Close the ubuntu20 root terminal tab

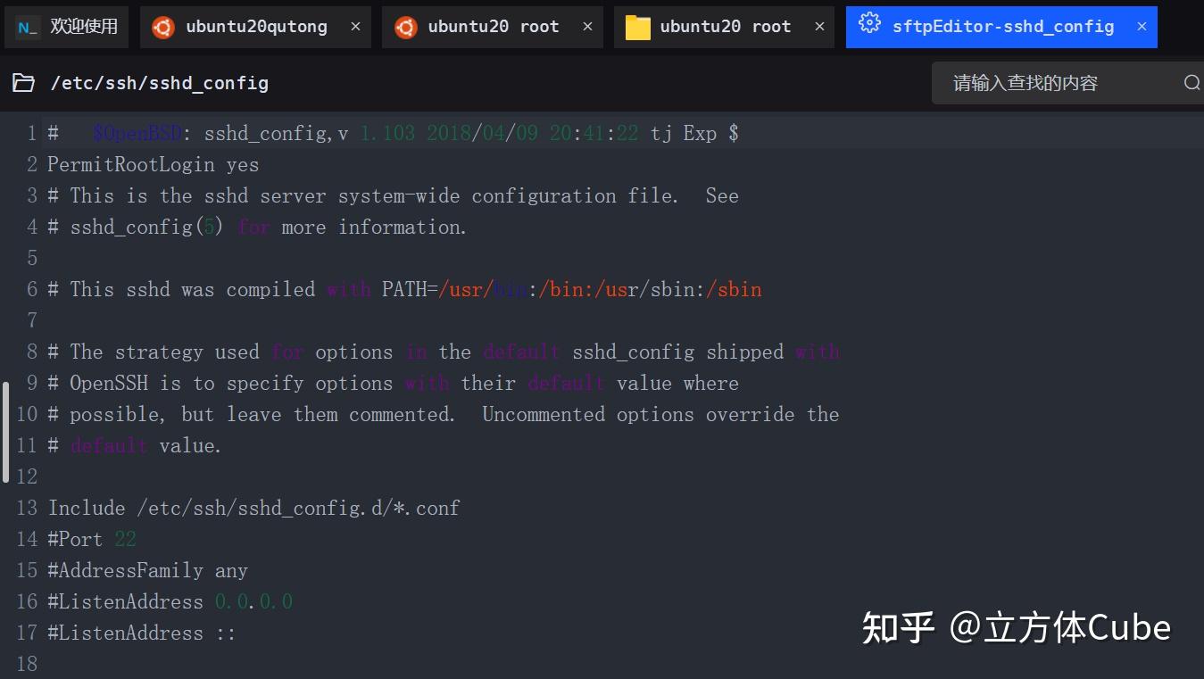pos(587,27)
